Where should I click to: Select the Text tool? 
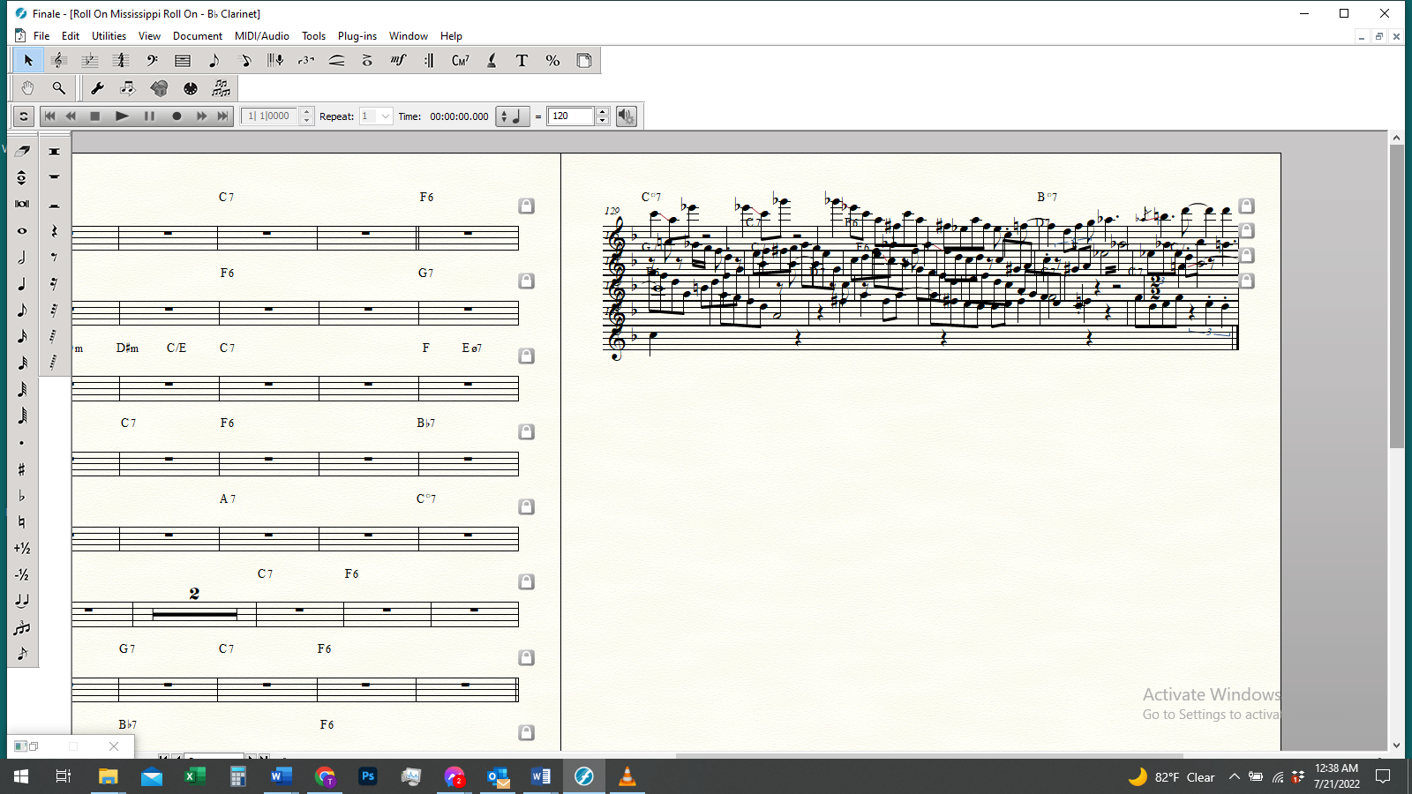pyautogui.click(x=522, y=61)
